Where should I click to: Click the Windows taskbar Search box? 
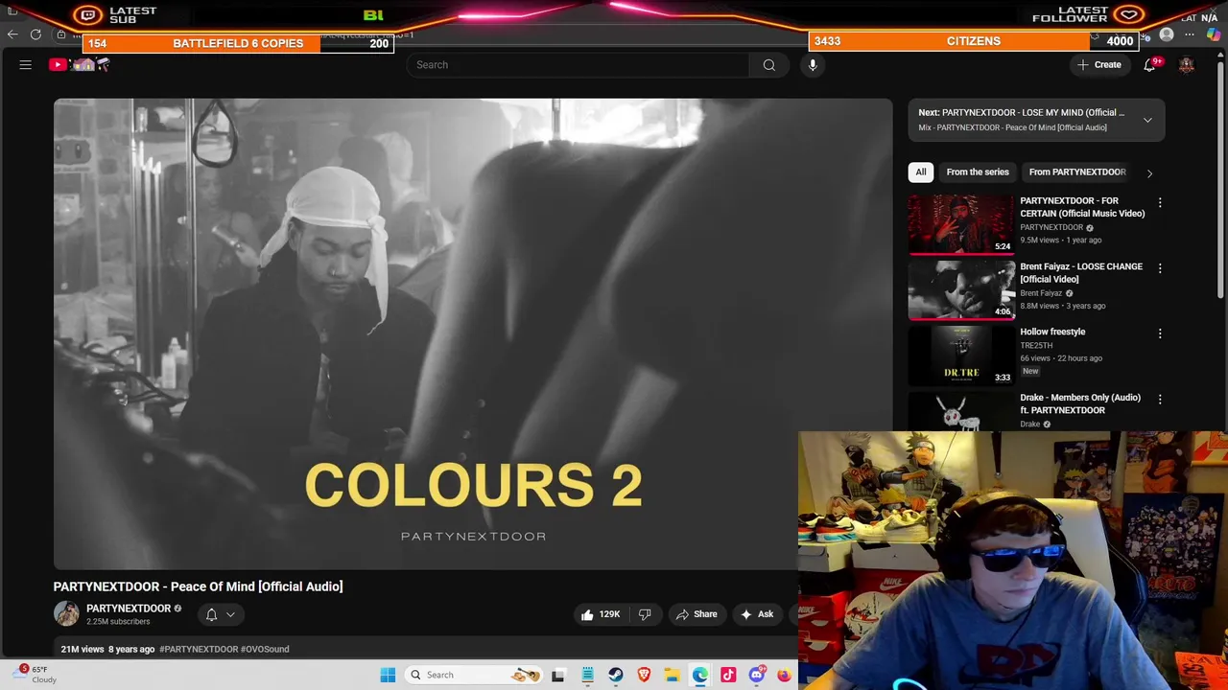pos(473,675)
